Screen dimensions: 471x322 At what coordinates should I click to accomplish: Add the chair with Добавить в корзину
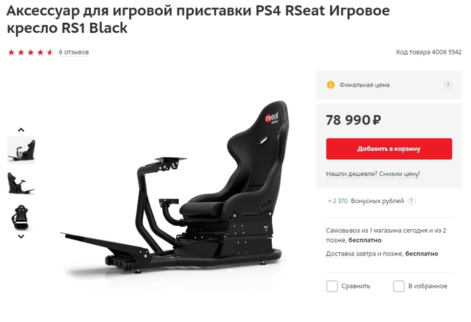click(x=389, y=149)
